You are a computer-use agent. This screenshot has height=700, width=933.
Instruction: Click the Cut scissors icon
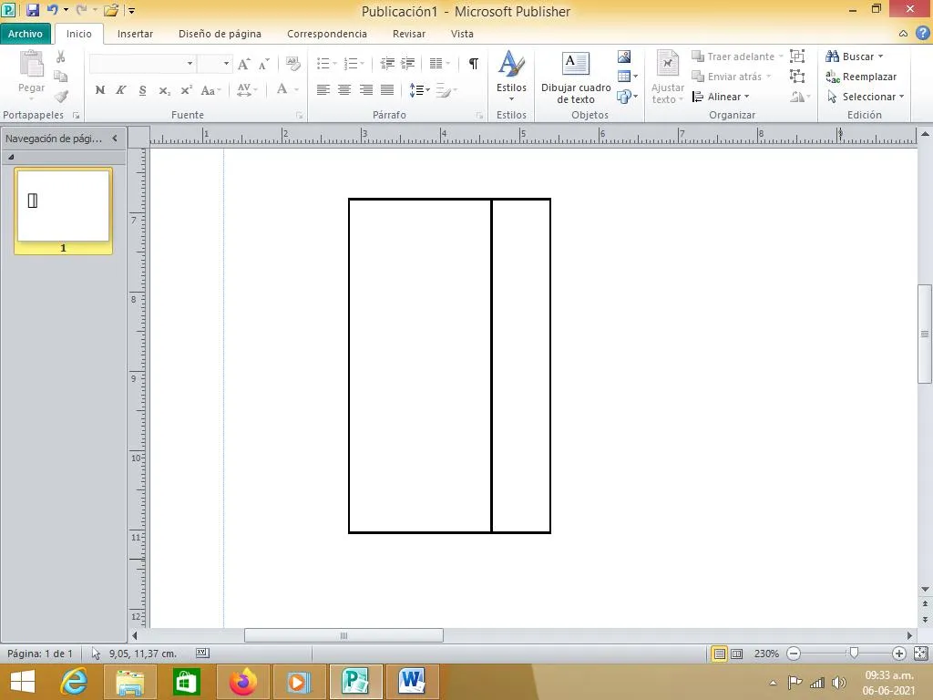tap(60, 57)
